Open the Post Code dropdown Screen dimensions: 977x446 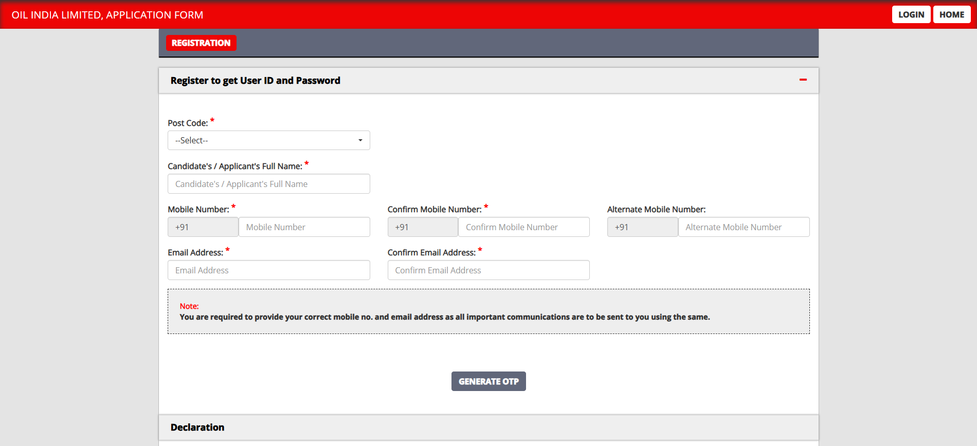pos(268,140)
